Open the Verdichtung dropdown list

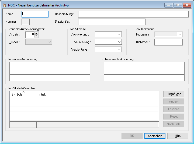119,50
